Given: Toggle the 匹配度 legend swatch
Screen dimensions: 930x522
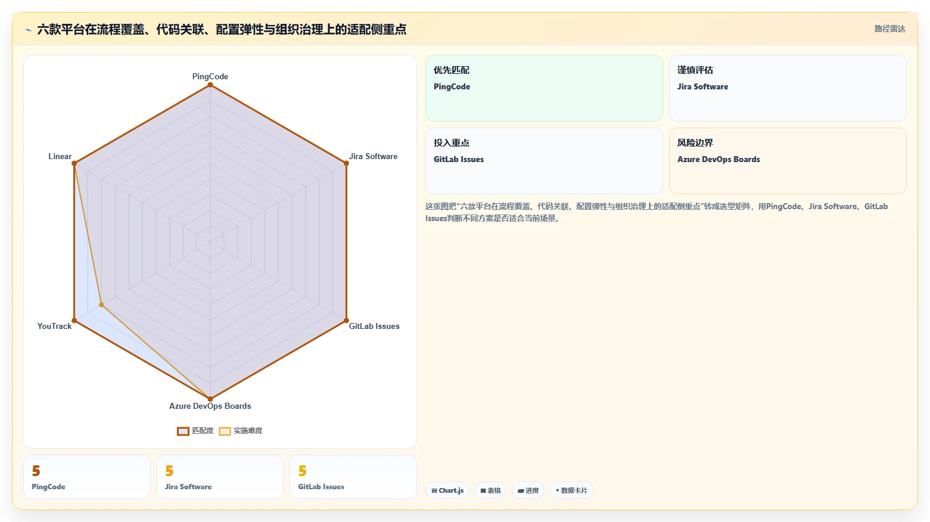Looking at the screenshot, I should [x=183, y=431].
